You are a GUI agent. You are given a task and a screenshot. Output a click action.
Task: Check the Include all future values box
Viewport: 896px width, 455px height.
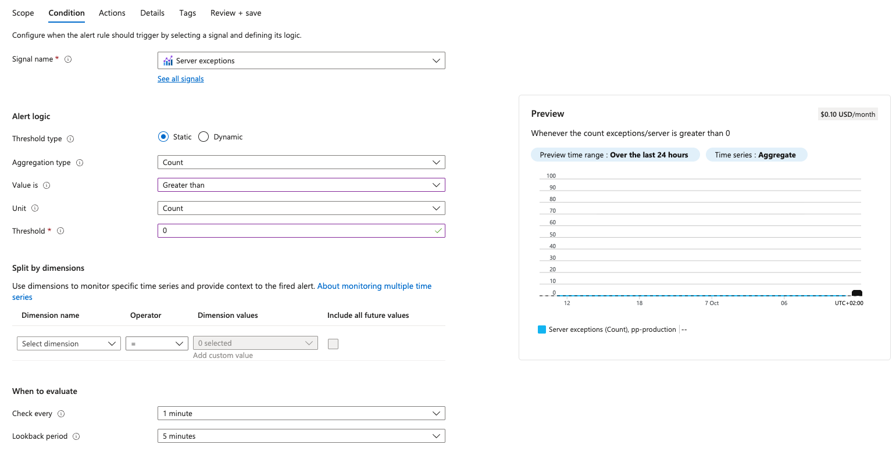click(x=333, y=344)
